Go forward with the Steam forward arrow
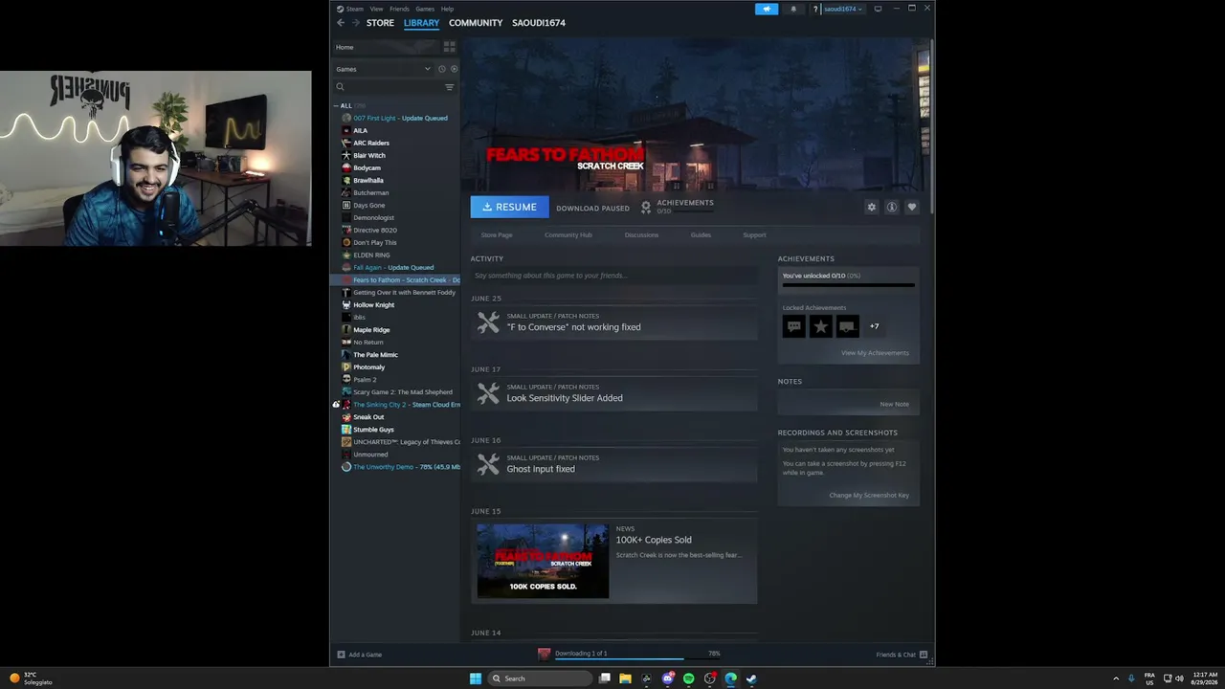Image resolution: width=1225 pixels, height=689 pixels. [356, 23]
